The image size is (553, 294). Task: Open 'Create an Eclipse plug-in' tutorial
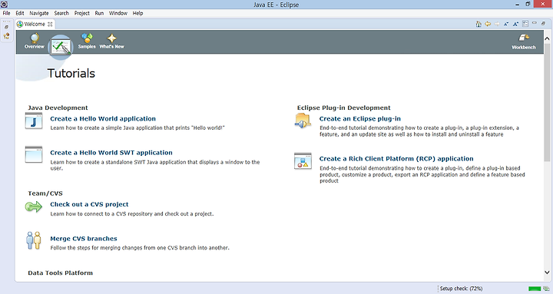pyautogui.click(x=359, y=119)
